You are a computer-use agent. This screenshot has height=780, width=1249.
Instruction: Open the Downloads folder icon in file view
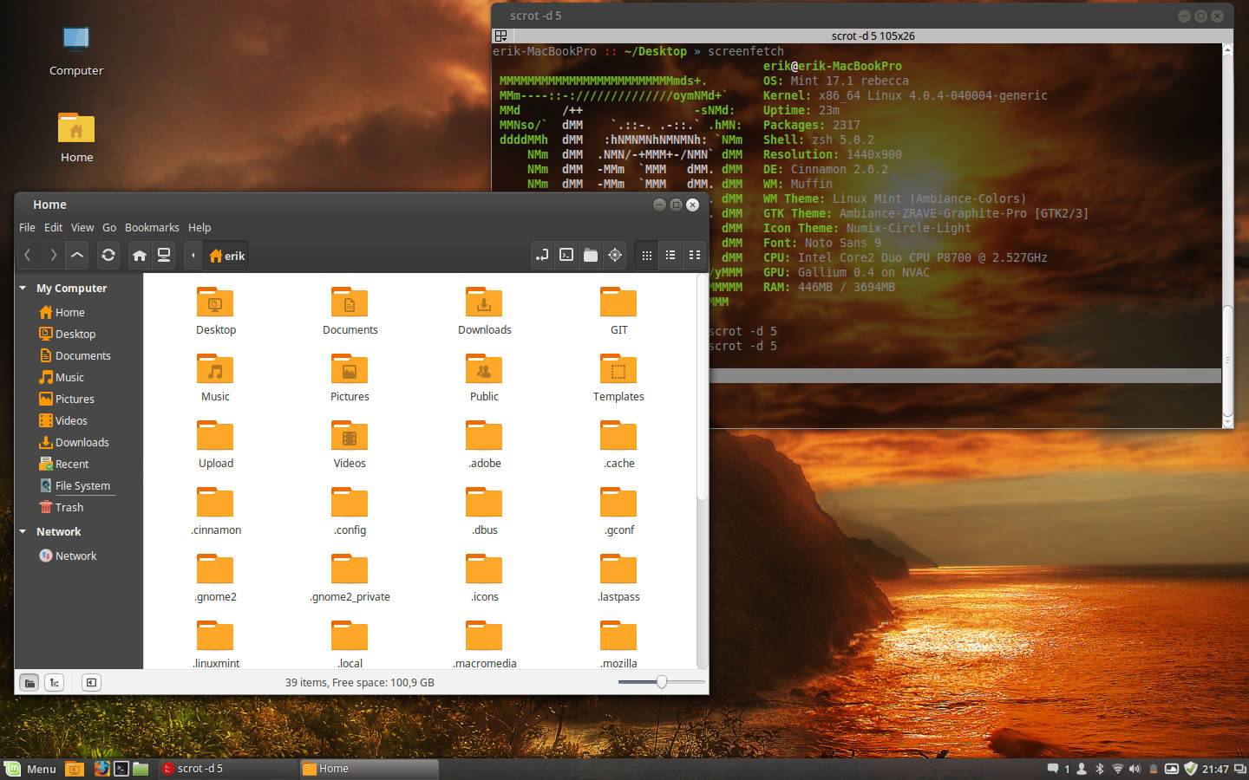point(484,303)
